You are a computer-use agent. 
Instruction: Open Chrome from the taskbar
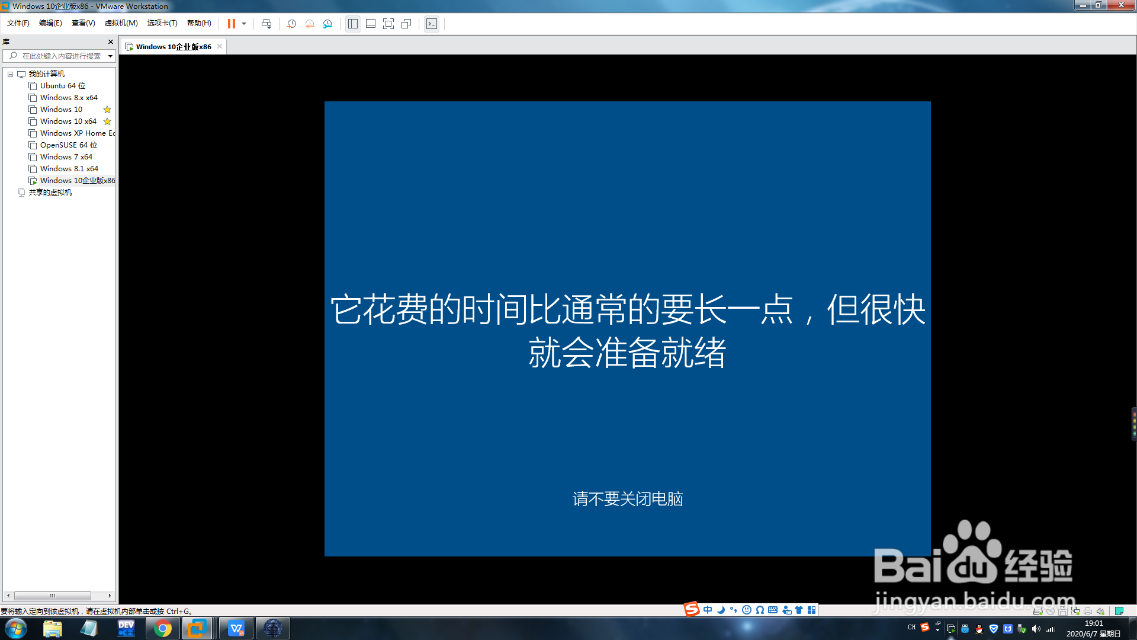click(162, 628)
